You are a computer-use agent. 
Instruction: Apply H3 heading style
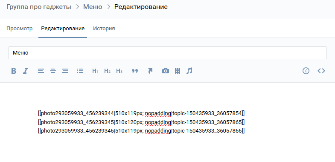click(x=119, y=71)
